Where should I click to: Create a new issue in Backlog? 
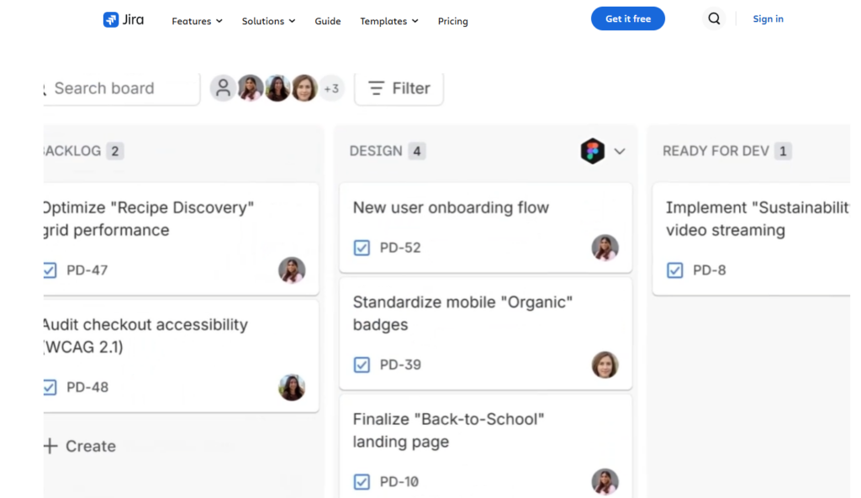click(80, 446)
